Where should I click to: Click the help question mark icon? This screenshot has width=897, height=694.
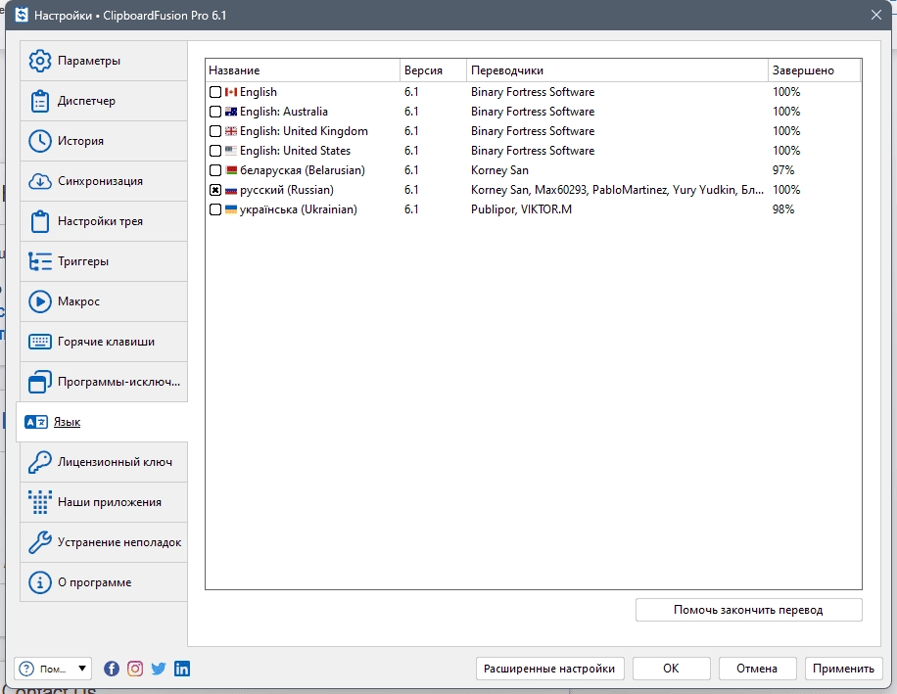26,669
